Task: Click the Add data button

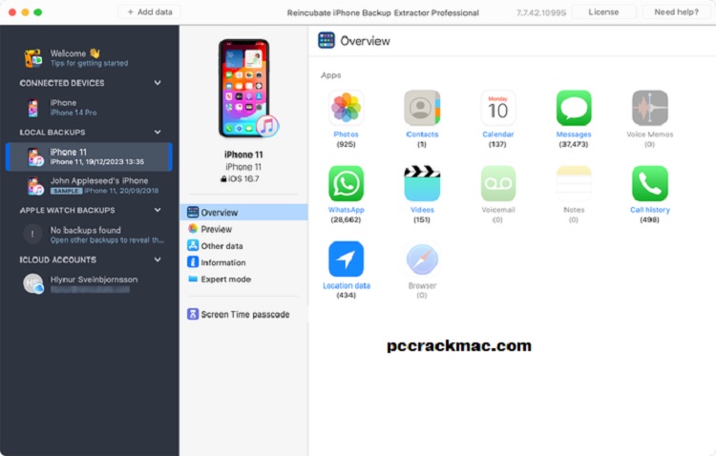Action: pos(149,11)
